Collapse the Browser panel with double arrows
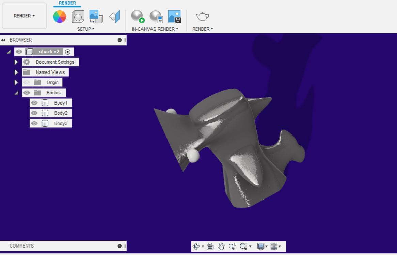The height and width of the screenshot is (255, 397). coord(3,40)
